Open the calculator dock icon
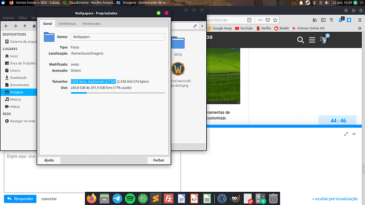This screenshot has width=365, height=205. (x=260, y=199)
